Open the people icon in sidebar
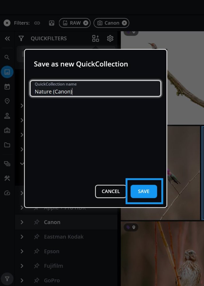The width and height of the screenshot is (204, 286). pyautogui.click(x=7, y=116)
